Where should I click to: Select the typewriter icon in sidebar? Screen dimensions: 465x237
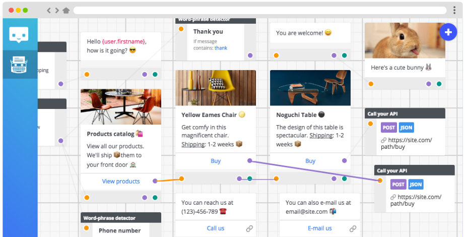click(19, 65)
